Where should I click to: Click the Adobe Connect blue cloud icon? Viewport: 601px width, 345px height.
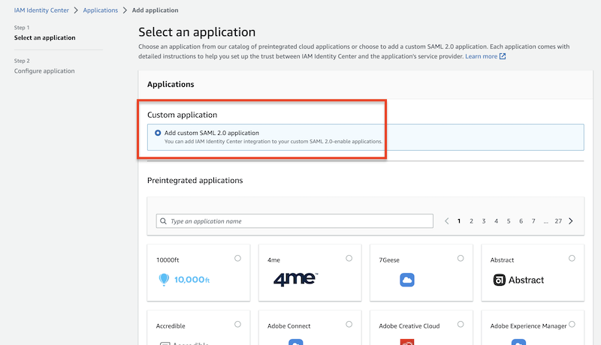pos(295,342)
